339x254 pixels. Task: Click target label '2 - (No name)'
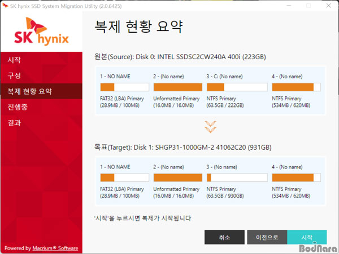[168, 167]
